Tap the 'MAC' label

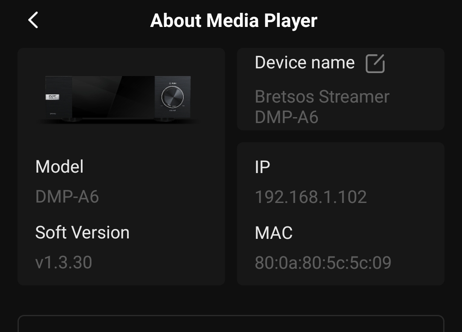[x=273, y=233]
